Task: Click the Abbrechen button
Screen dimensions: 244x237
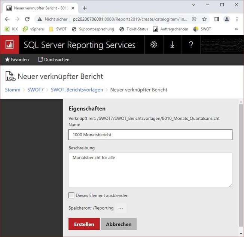Action: click(x=119, y=224)
